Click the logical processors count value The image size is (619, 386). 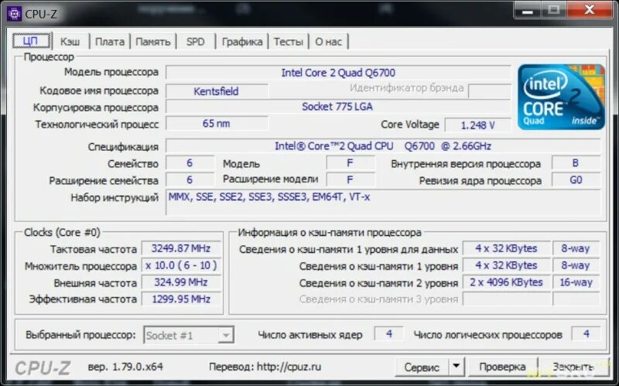tap(586, 334)
